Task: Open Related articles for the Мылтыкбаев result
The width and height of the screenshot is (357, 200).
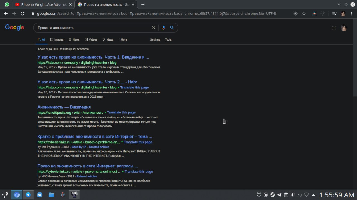Action: coord(87,176)
